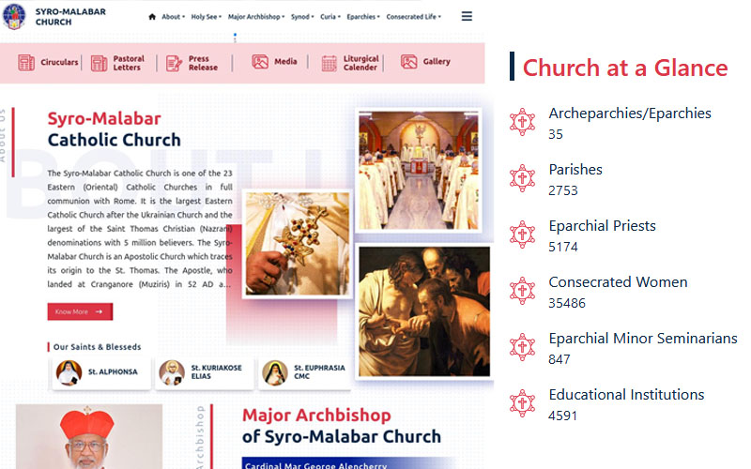Expand the Consecrated Life dropdown menu
751x469 pixels.
[x=414, y=17]
